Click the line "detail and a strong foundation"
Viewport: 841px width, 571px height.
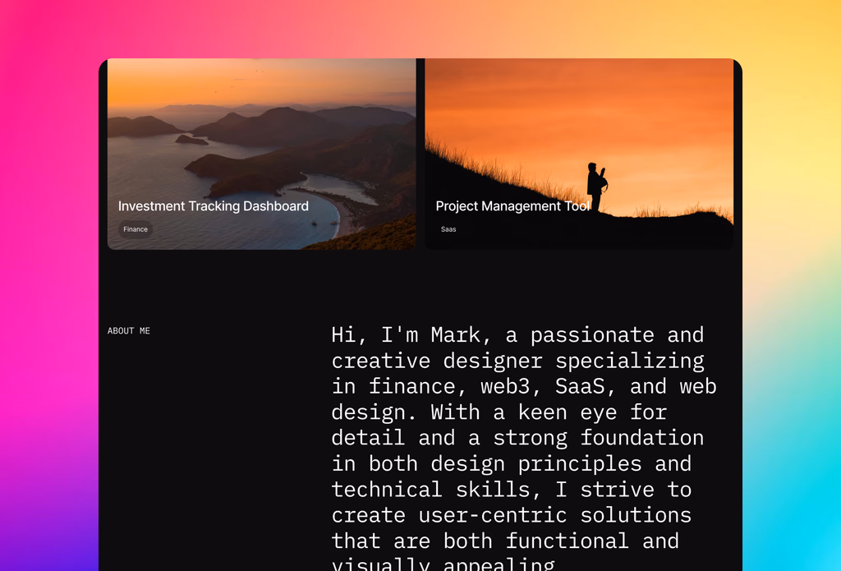point(517,438)
